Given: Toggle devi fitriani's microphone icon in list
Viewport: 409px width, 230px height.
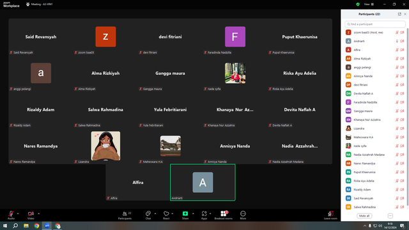Looking at the screenshot, I should [397, 85].
